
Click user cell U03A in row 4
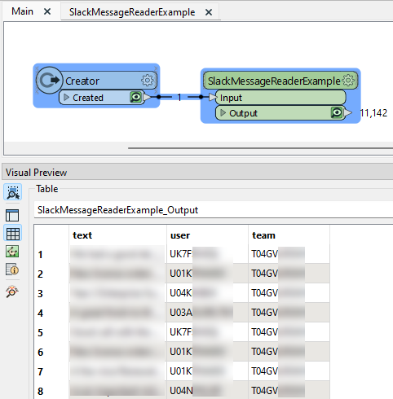click(207, 313)
